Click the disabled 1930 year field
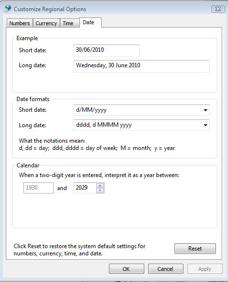 click(x=38, y=188)
